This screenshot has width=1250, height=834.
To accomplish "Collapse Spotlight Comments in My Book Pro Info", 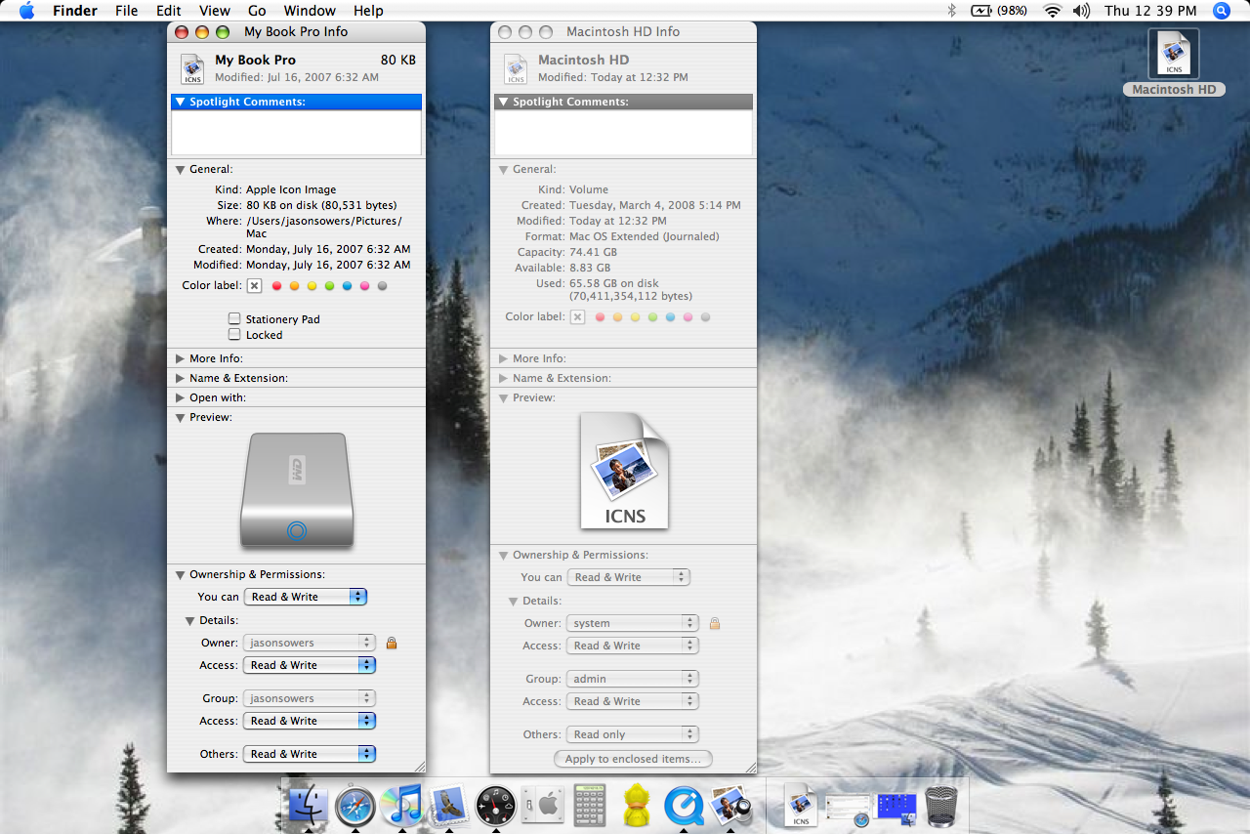I will click(180, 102).
